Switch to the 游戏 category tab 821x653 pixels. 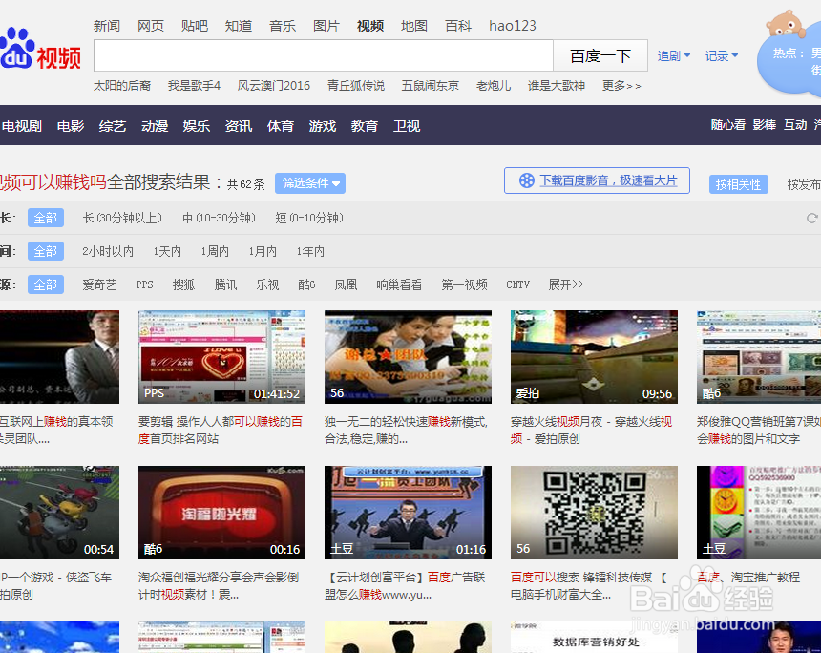click(322, 126)
